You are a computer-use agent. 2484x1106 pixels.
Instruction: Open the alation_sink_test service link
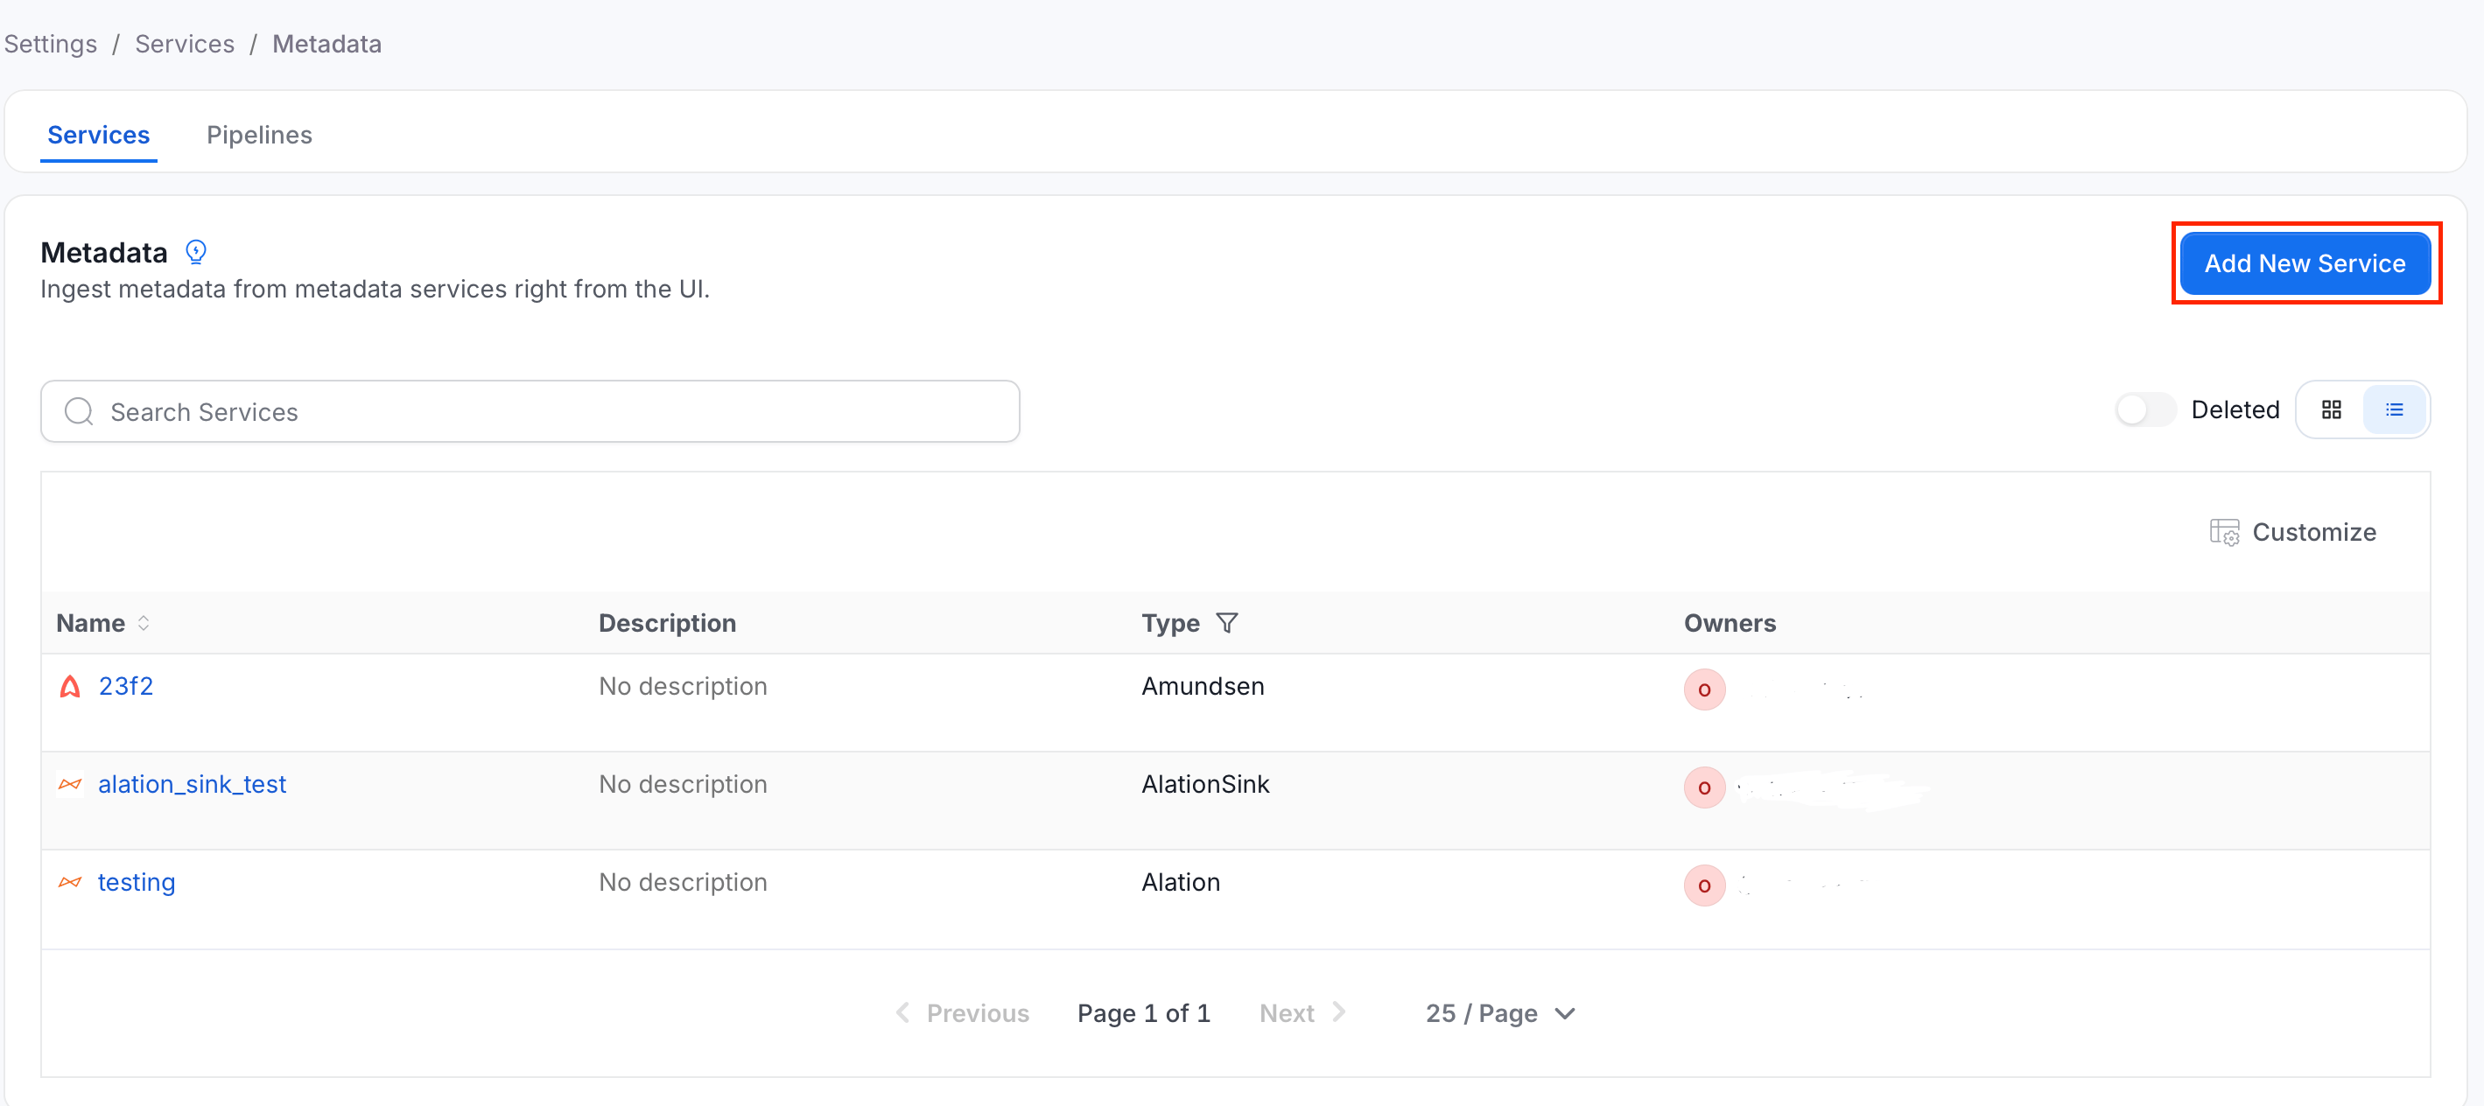[x=192, y=784]
